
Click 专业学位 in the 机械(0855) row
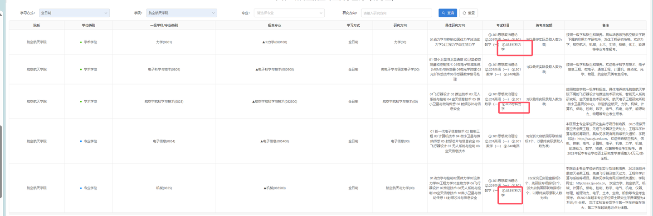[90, 188]
